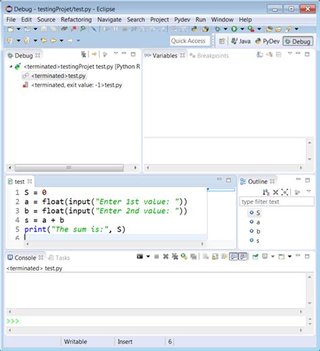Open the New wizard dropdown arrow
The height and width of the screenshot is (351, 320).
(18, 29)
